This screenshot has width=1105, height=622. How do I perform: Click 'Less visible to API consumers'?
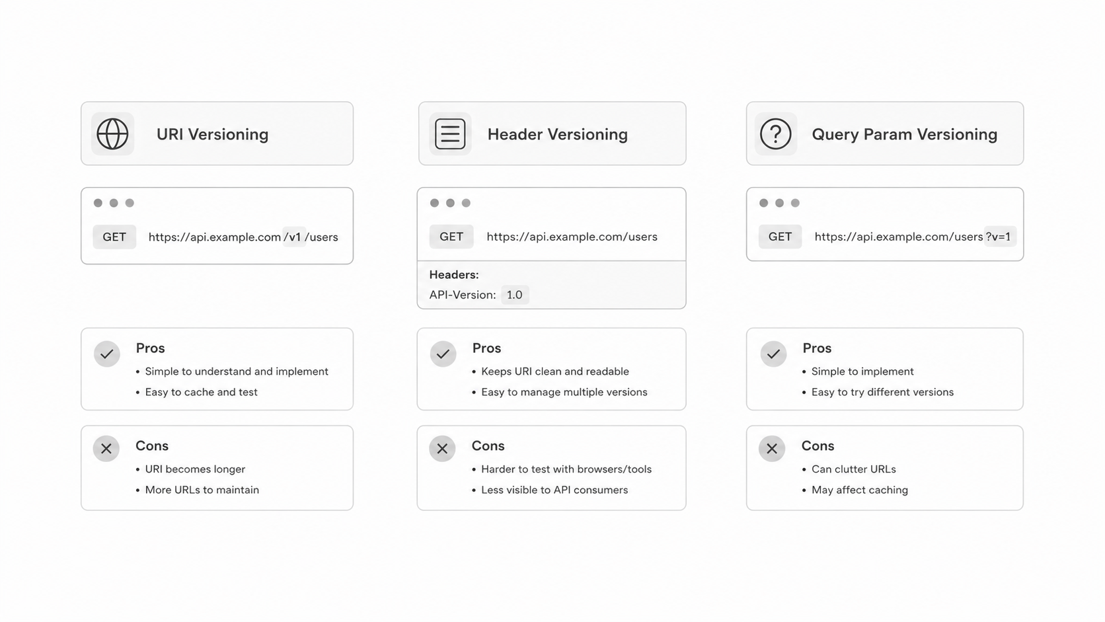coord(554,490)
